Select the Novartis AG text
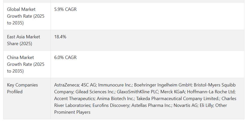 (185, 105)
